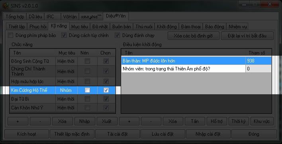Open the Dữ liệu tab
282x144 pixels.
point(35,17)
